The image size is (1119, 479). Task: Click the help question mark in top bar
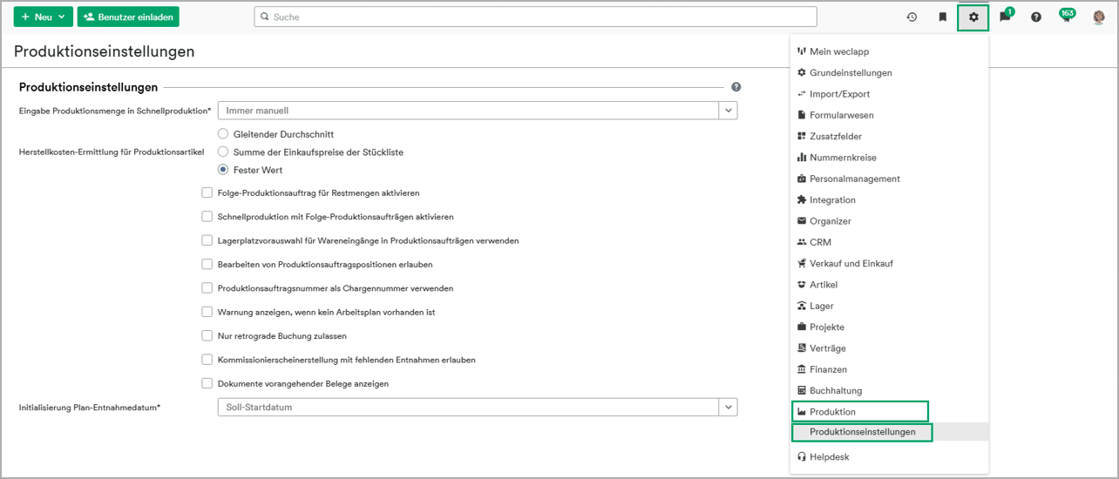pos(1036,17)
